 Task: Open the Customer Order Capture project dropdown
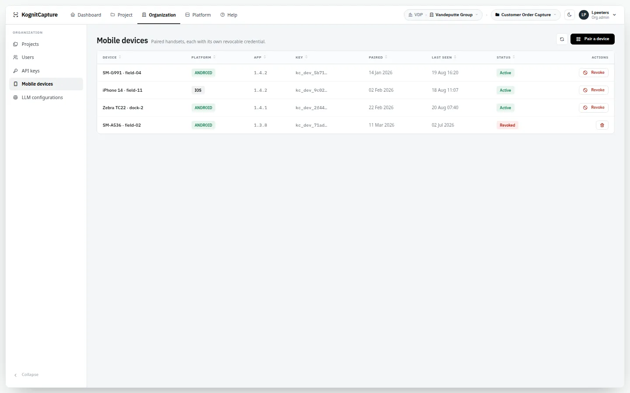point(526,15)
